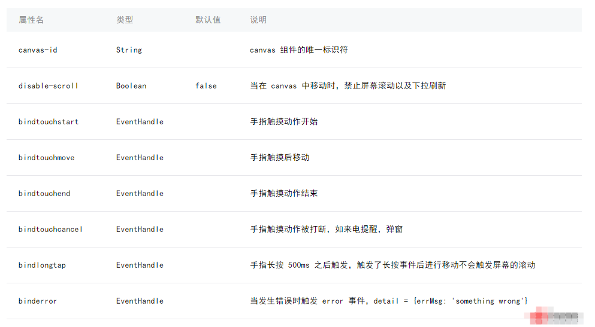Click EventHandle in the bindtouchstart row
595x327 pixels.
pyautogui.click(x=140, y=122)
